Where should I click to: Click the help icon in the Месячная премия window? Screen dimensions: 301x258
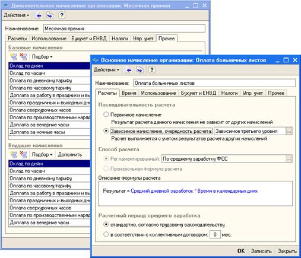click(x=62, y=15)
